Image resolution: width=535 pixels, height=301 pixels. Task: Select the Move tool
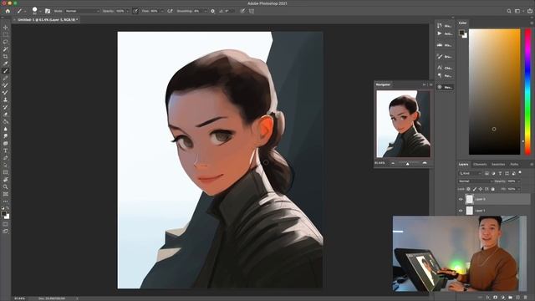click(x=6, y=28)
